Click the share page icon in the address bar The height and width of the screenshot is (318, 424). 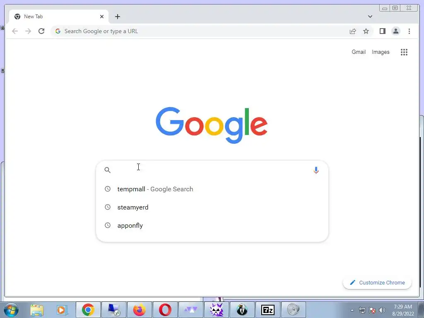pyautogui.click(x=353, y=31)
